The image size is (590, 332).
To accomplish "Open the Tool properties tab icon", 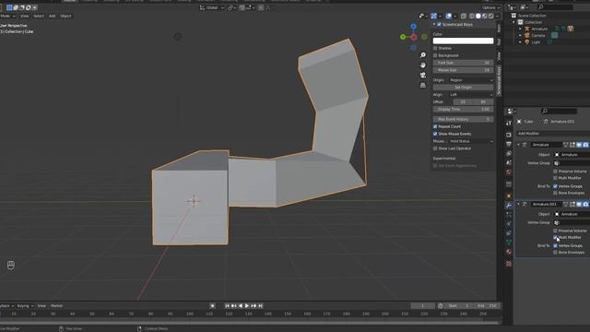I will coord(509,123).
